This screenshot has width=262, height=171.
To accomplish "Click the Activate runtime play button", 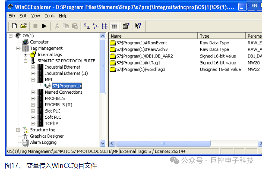I will pos(44,26).
